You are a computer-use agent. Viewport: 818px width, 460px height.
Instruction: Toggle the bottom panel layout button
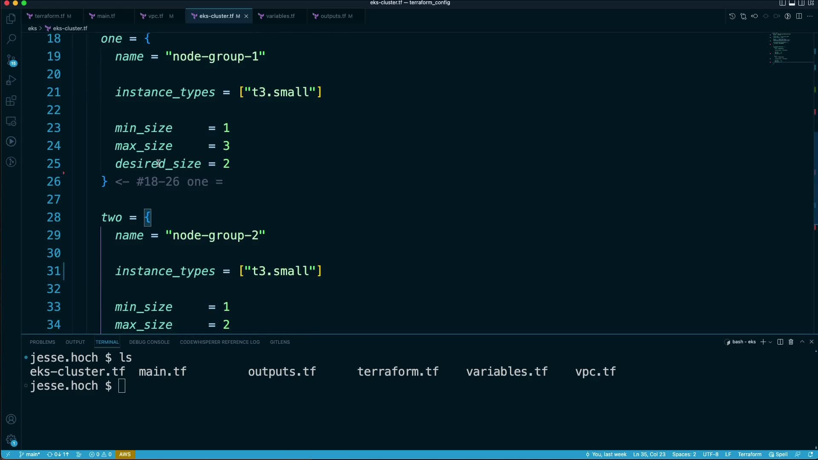792,3
